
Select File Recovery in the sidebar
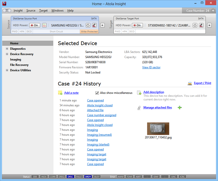[x=19, y=65]
